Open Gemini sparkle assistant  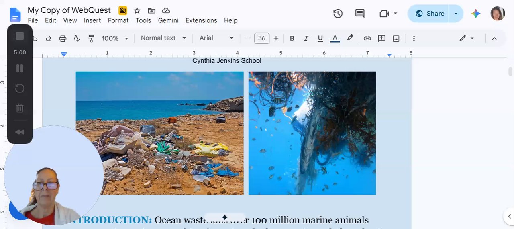[x=476, y=14]
